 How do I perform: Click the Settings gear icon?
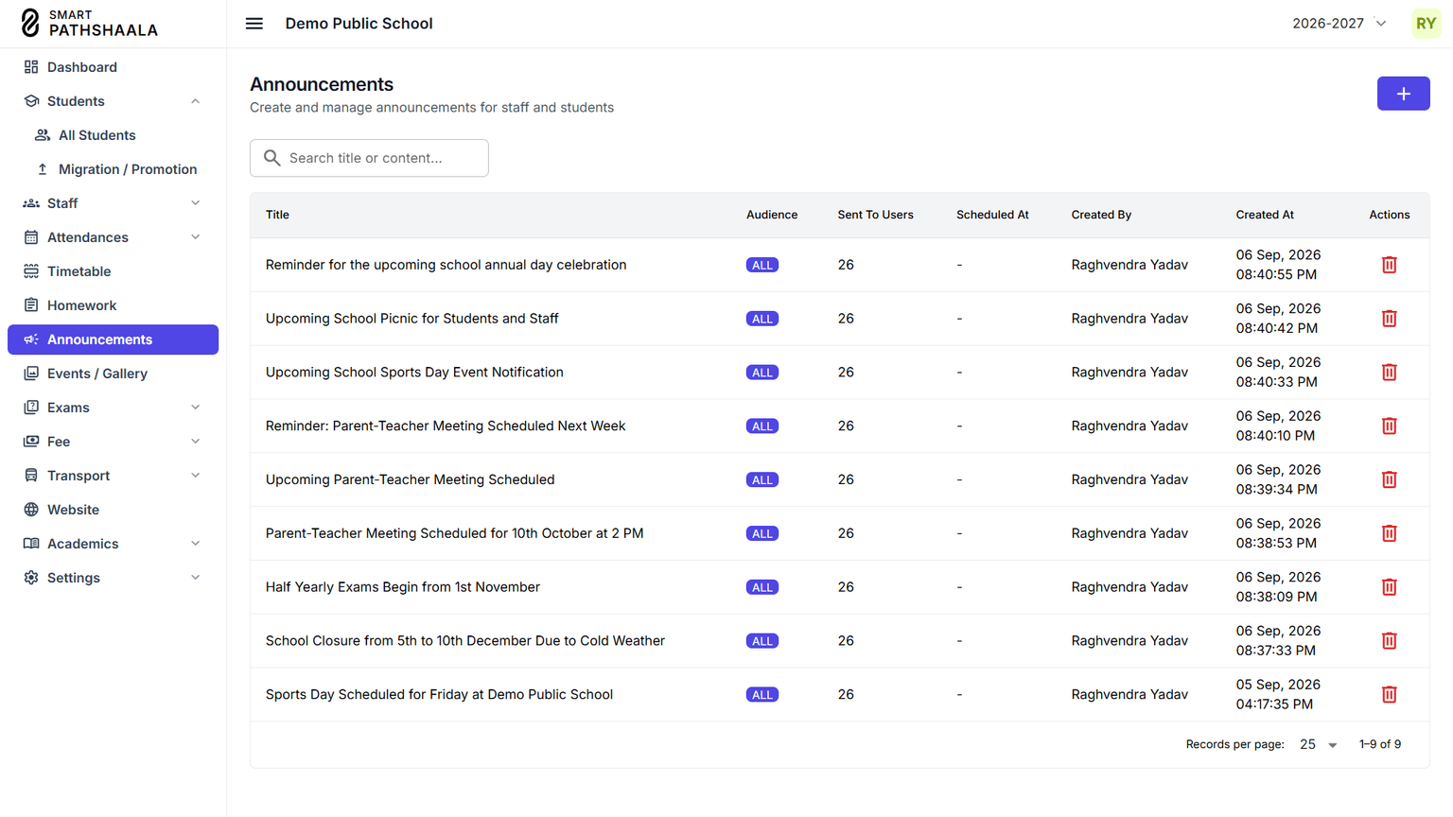pos(31,578)
